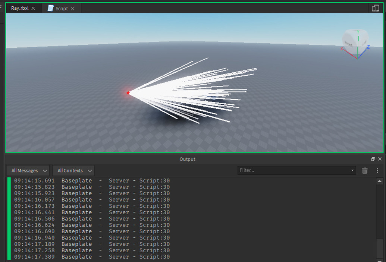386x262 pixels.
Task: Click the Front face of the view cube
Action: pyautogui.click(x=348, y=44)
